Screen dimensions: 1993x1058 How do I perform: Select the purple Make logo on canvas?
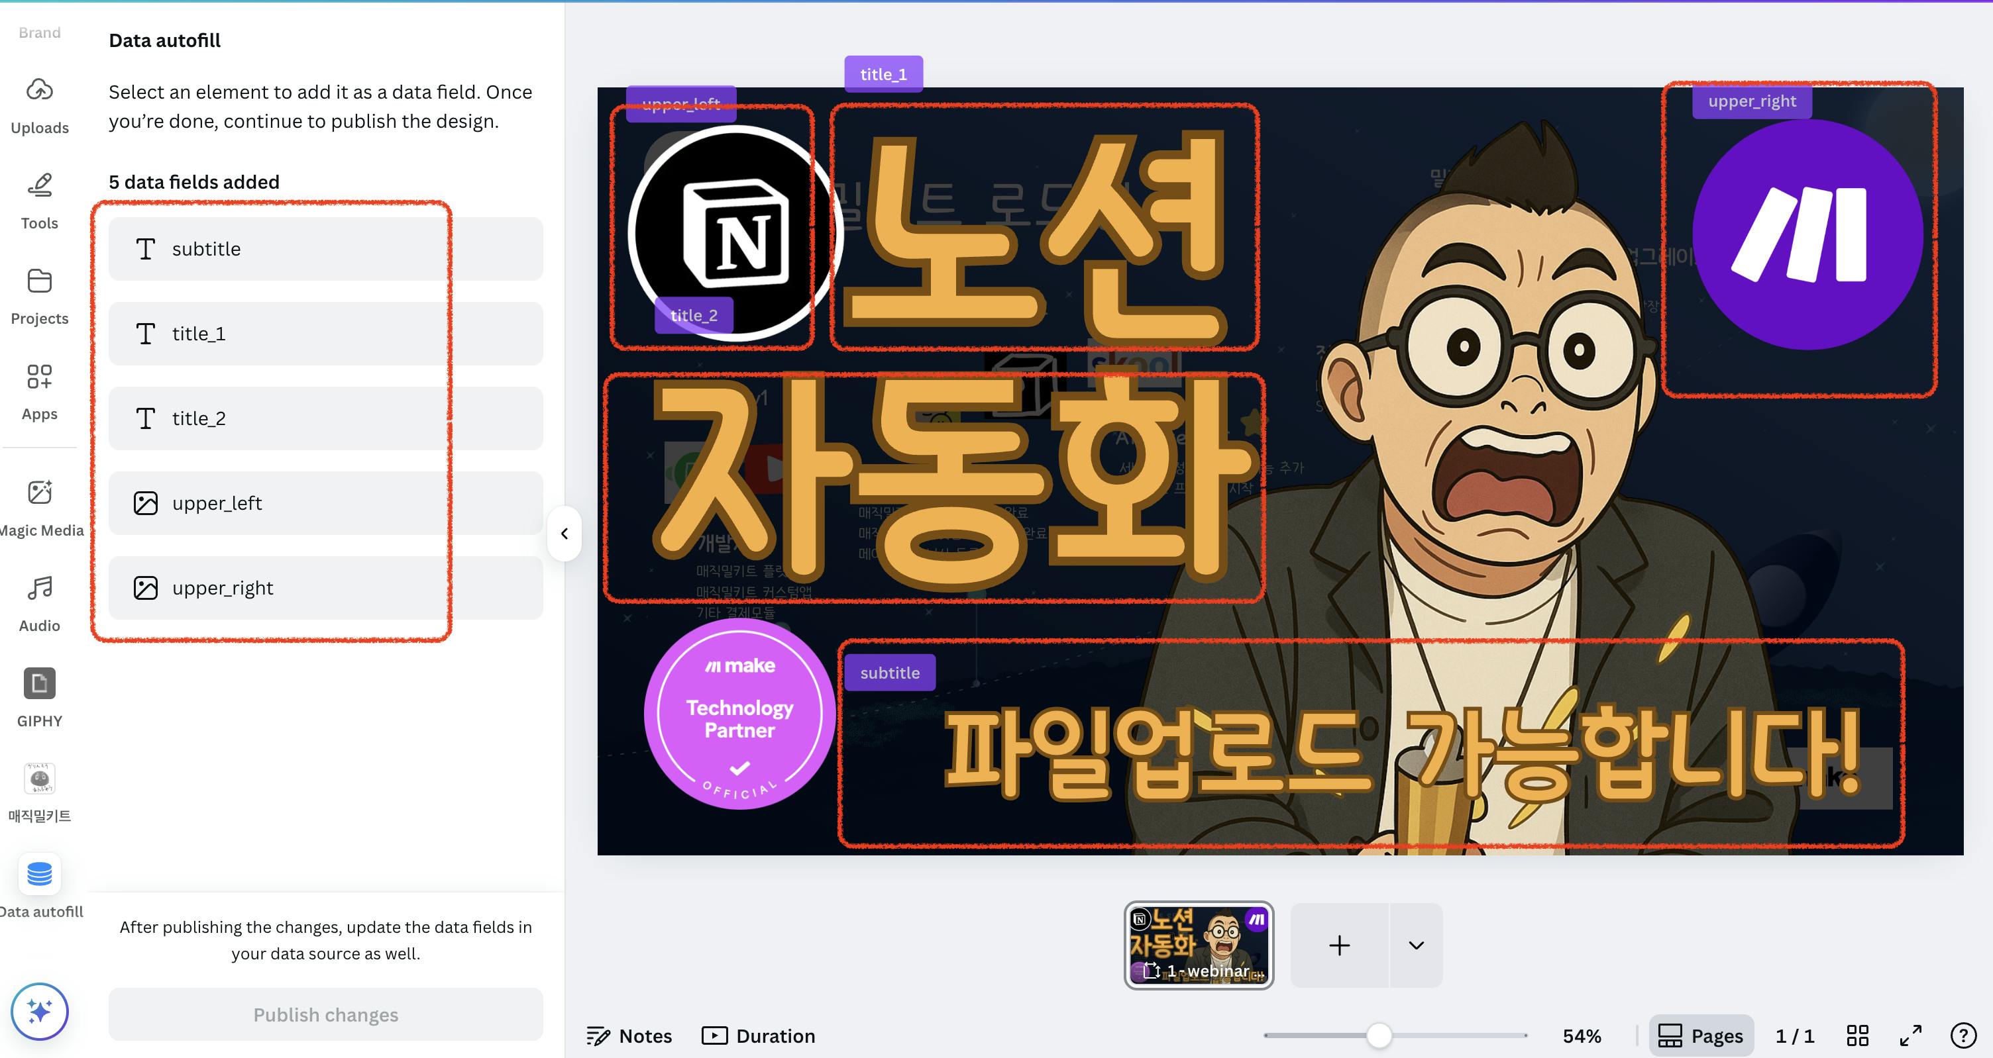point(1808,234)
